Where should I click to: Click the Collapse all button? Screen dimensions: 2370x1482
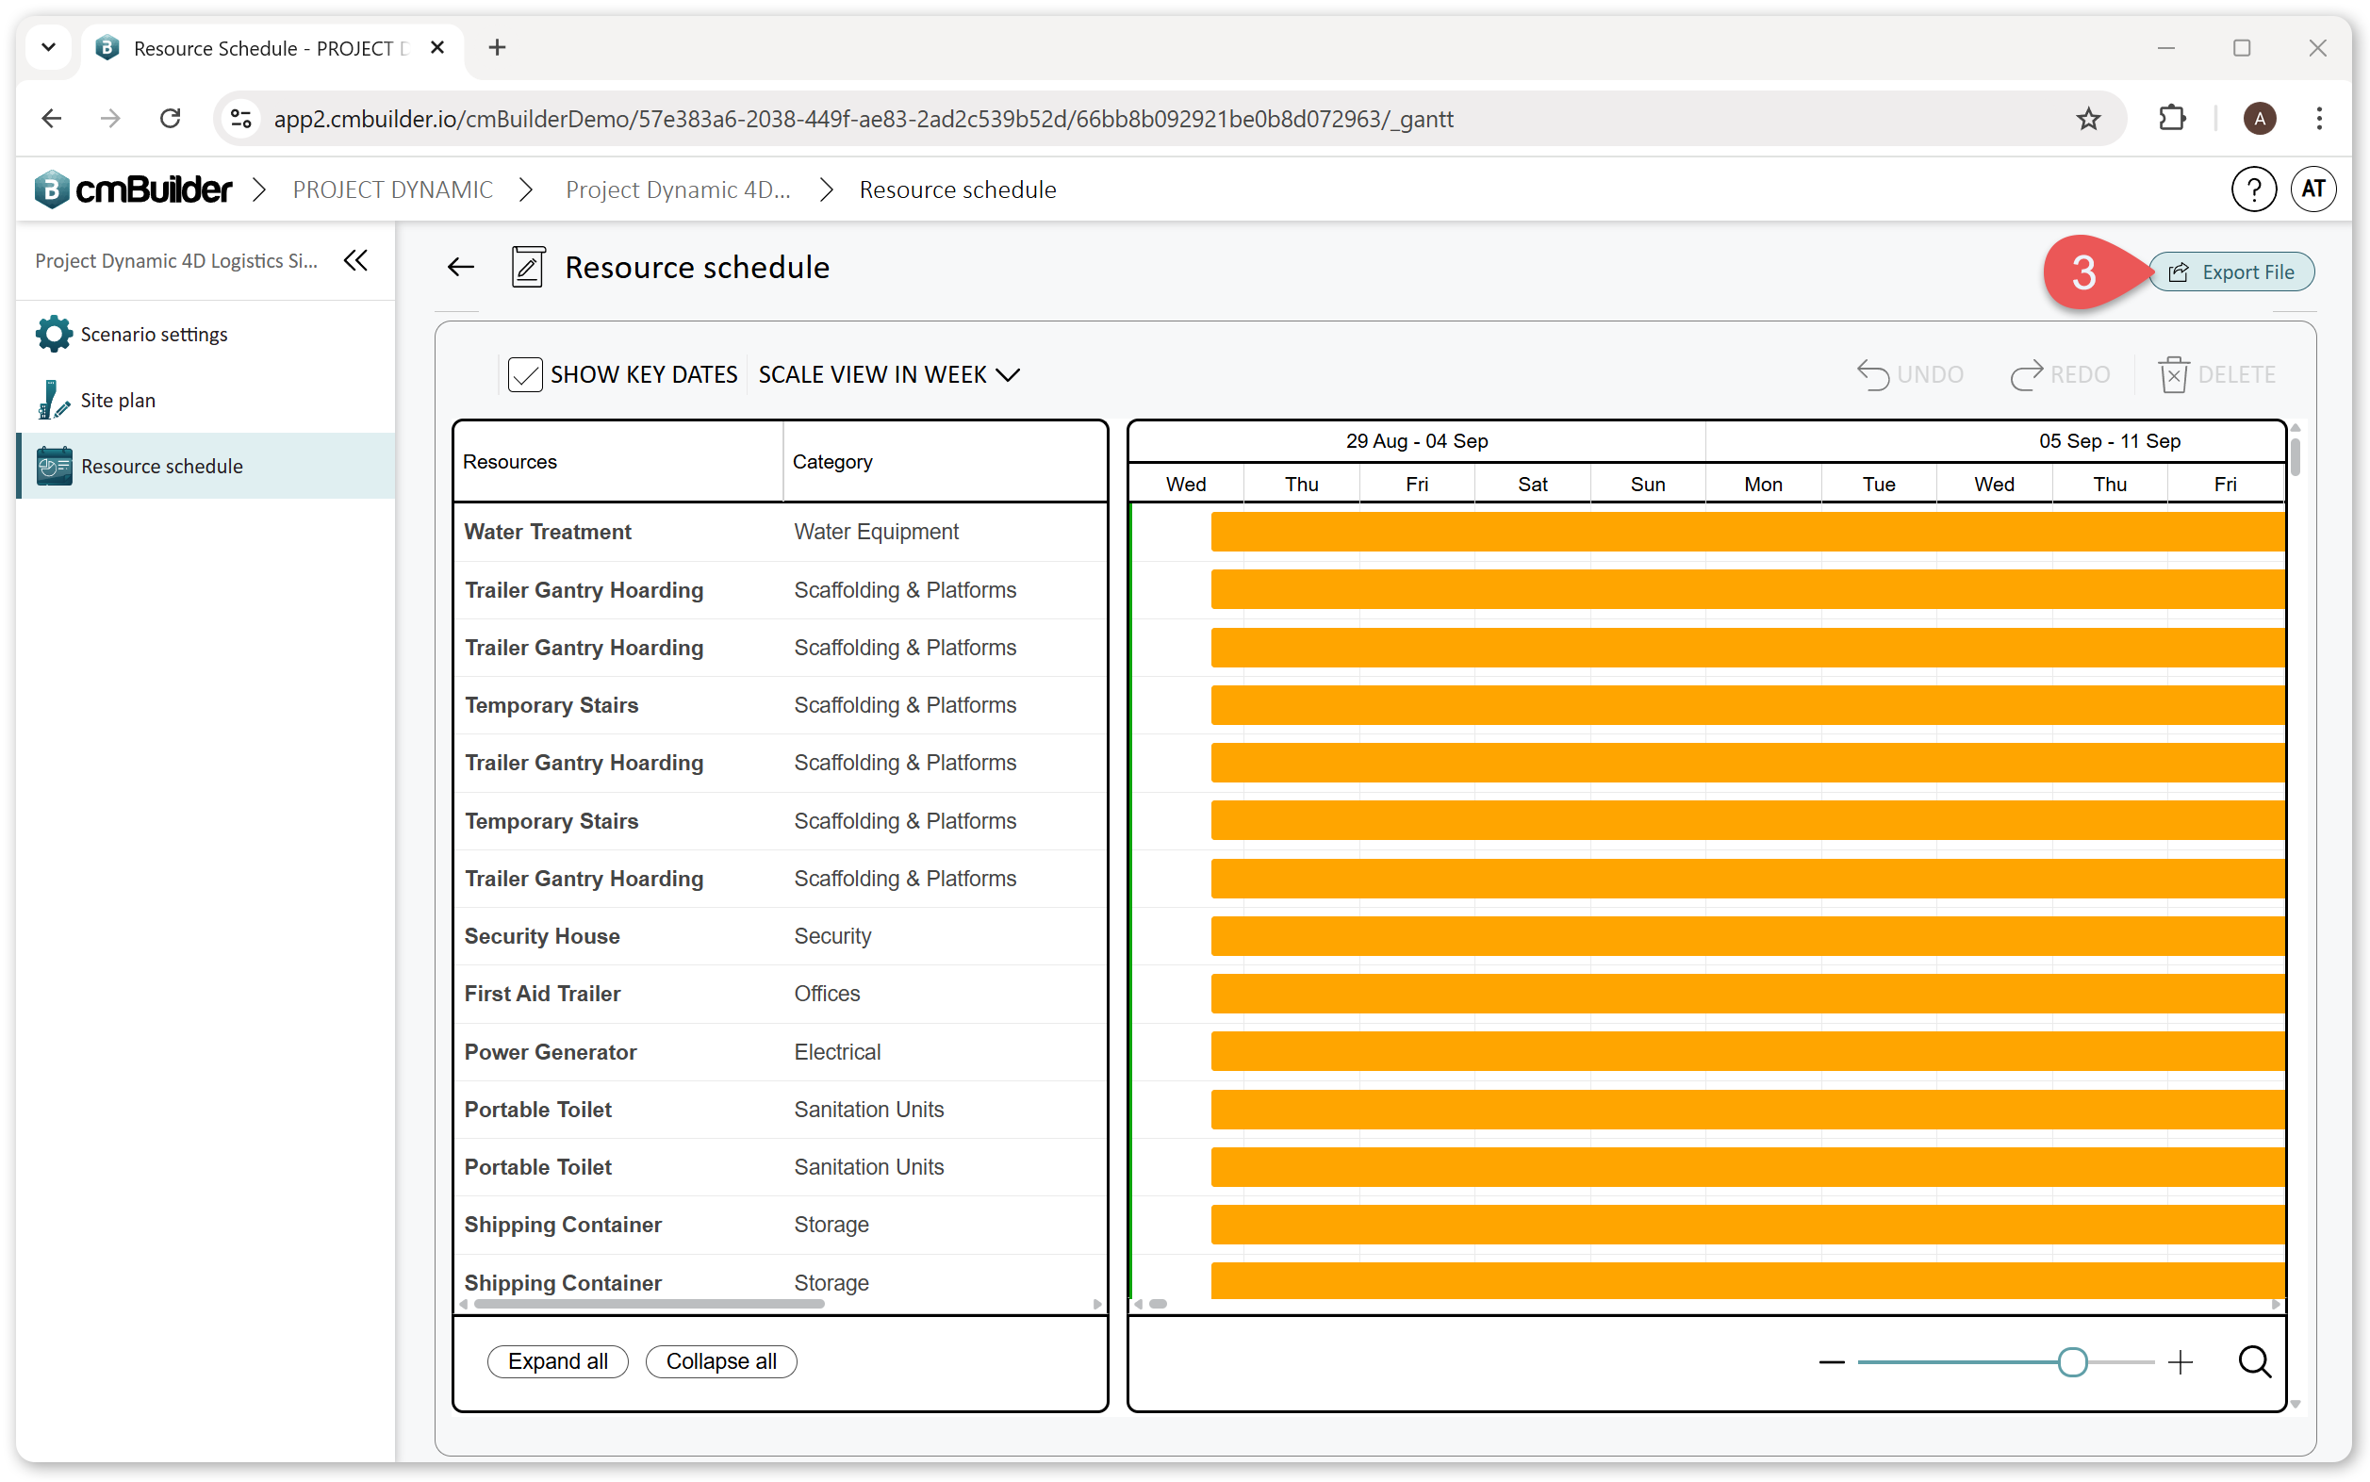[x=720, y=1361]
